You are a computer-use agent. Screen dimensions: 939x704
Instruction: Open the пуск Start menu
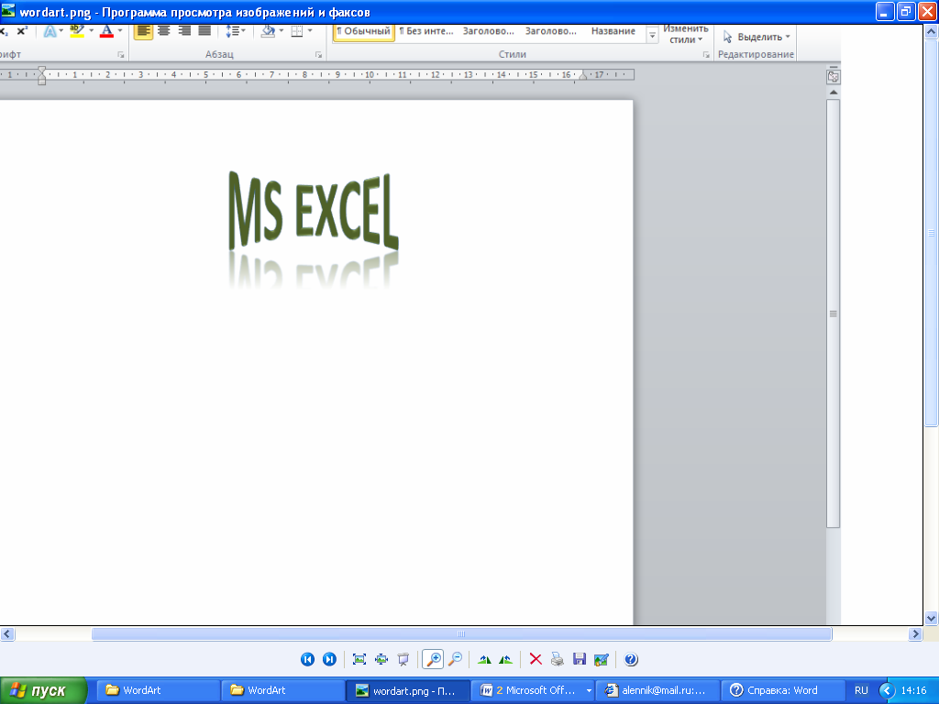(x=43, y=691)
